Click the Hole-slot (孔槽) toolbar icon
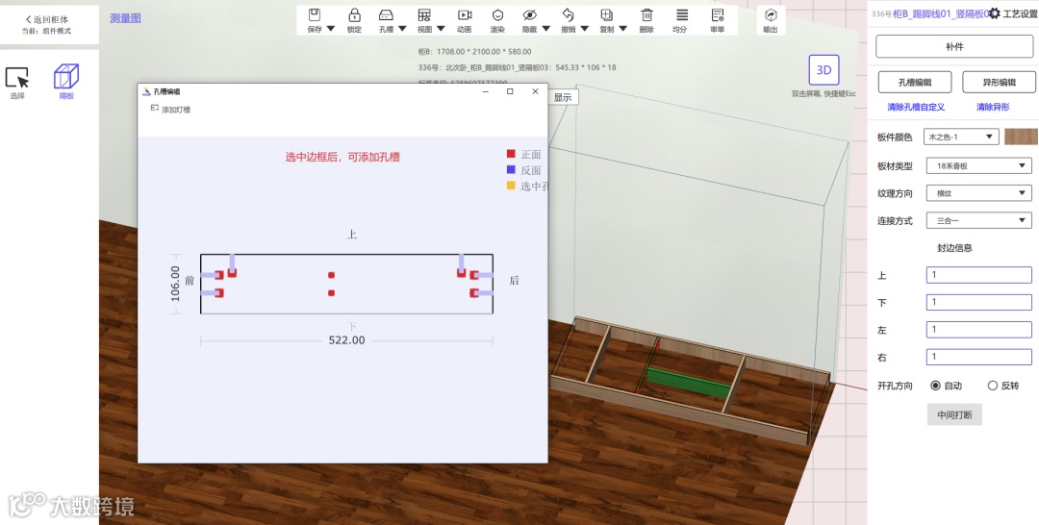 point(387,15)
